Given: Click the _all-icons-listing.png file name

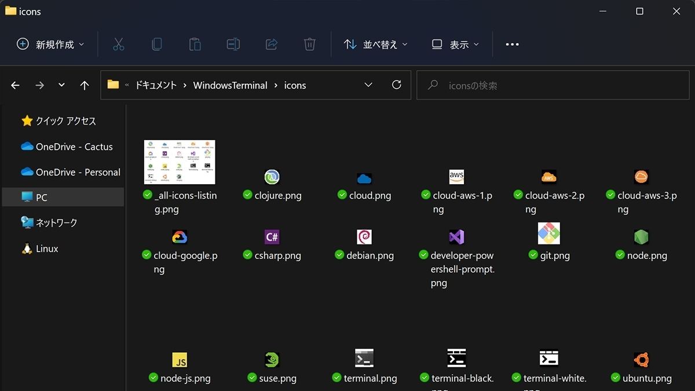Looking at the screenshot, I should [185, 202].
